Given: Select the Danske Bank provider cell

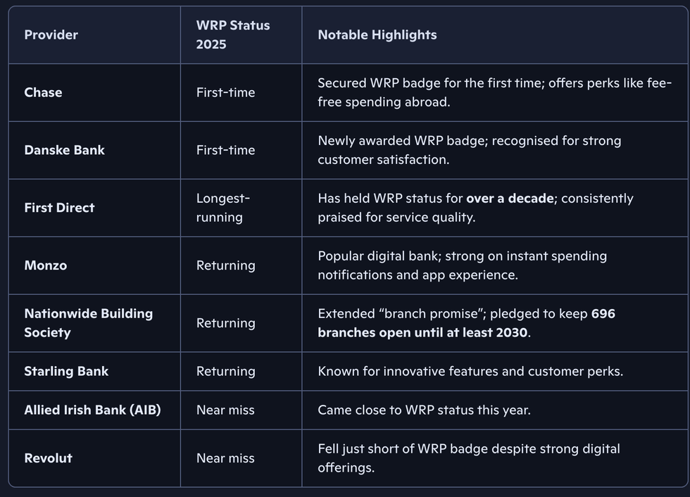Looking at the screenshot, I should [64, 150].
